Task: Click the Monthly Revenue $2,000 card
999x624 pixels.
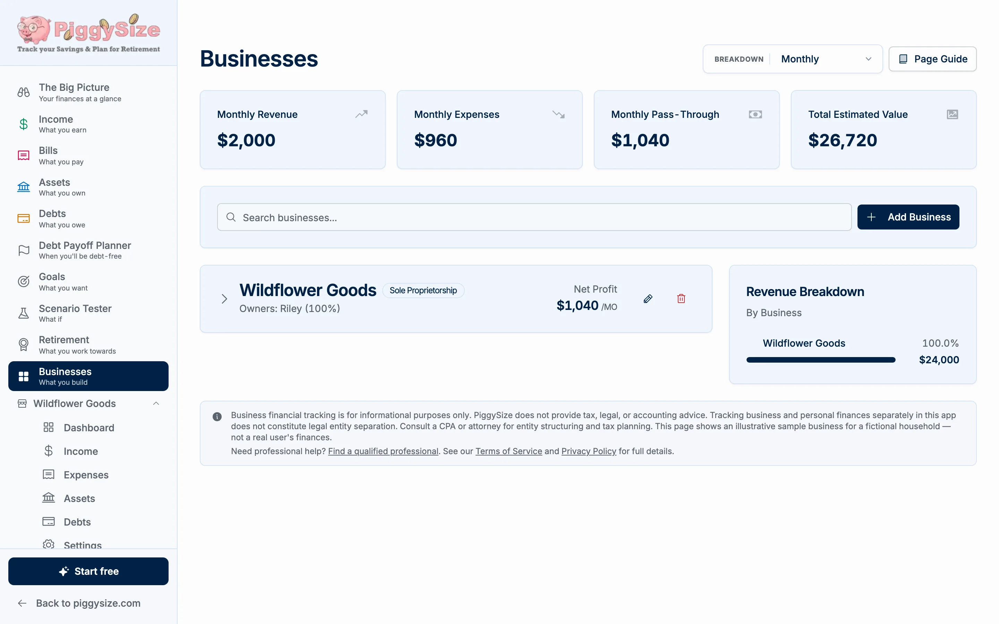Action: [293, 130]
